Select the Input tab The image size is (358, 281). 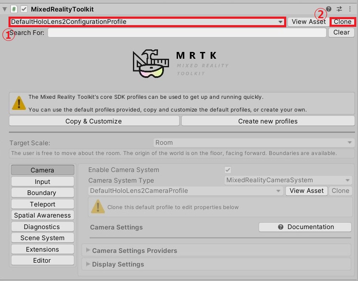pyautogui.click(x=42, y=181)
